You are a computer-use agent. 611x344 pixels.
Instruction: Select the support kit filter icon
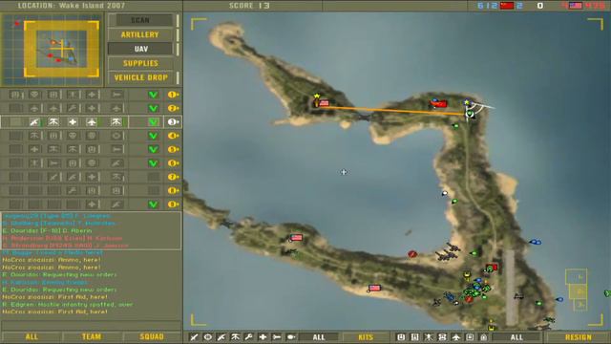235,337
